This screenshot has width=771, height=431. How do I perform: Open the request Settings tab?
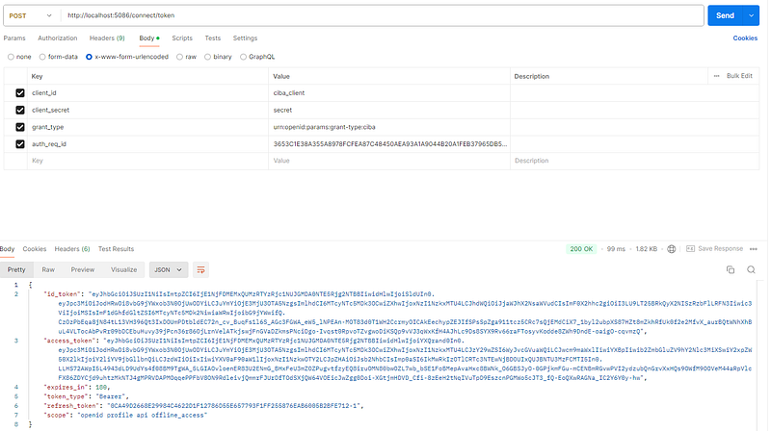tap(245, 38)
